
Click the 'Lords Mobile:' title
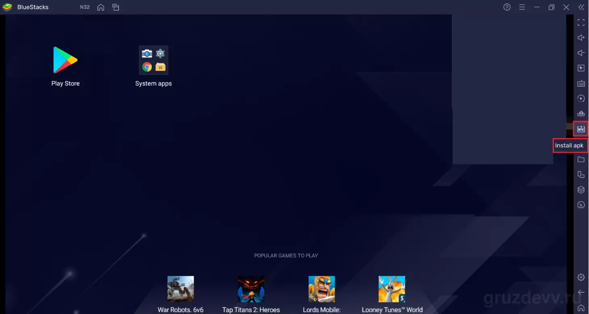[322, 310]
